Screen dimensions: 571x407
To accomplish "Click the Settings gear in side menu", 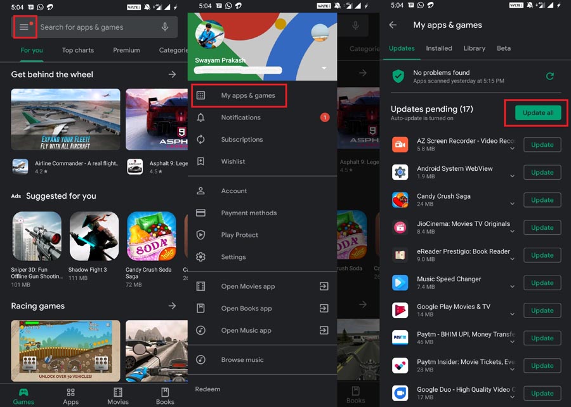I will [200, 257].
